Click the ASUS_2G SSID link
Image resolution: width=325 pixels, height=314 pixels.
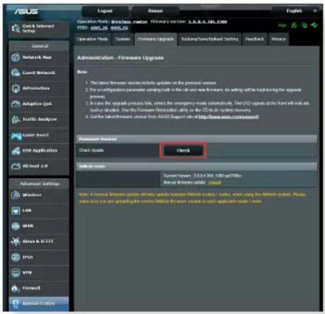click(x=99, y=28)
